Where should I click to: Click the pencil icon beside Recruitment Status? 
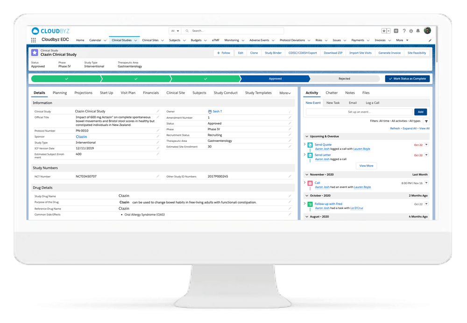point(290,135)
